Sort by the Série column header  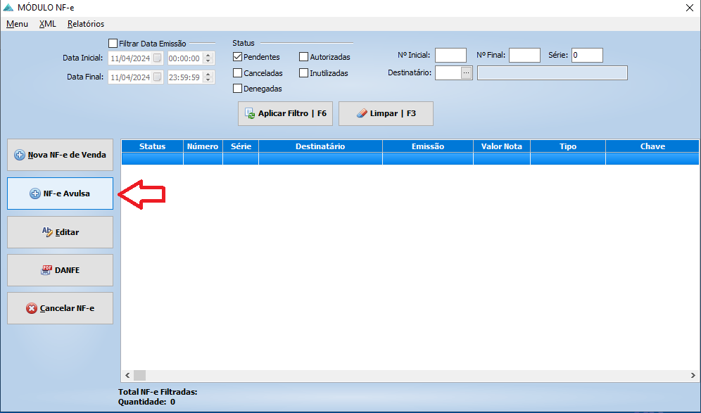241,146
